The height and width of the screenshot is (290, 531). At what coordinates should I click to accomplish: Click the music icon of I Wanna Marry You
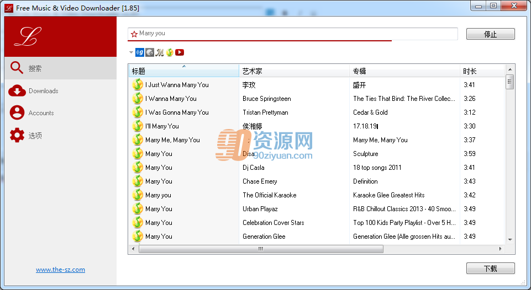click(137, 98)
